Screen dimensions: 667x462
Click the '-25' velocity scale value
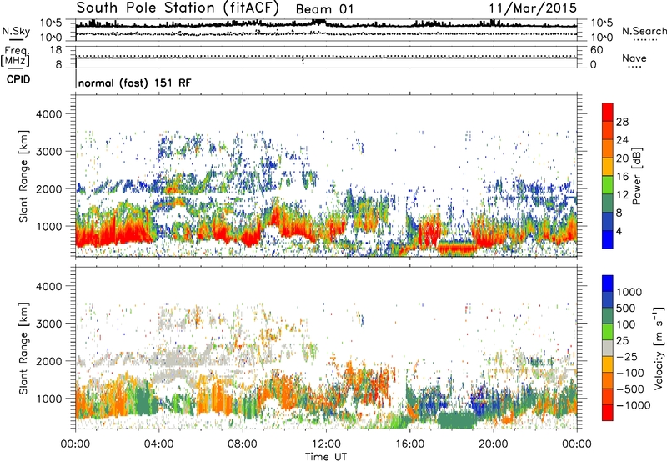(627, 356)
